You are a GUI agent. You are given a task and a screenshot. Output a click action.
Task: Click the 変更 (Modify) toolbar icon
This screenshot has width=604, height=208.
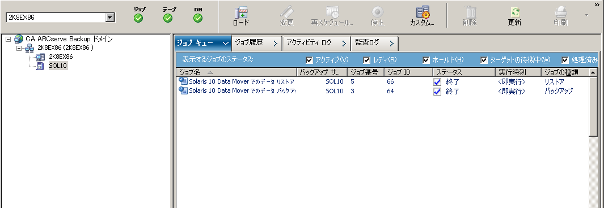286,12
